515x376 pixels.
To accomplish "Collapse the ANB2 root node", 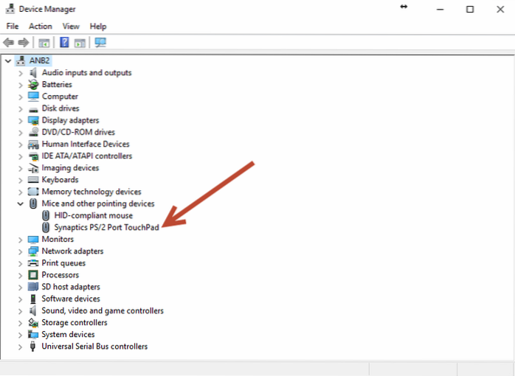I will pos(8,60).
